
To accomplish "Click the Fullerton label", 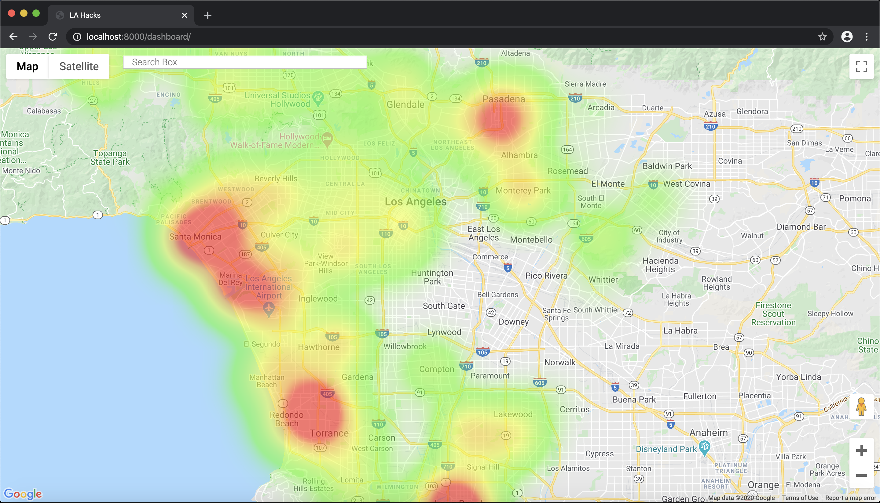I will (x=699, y=396).
